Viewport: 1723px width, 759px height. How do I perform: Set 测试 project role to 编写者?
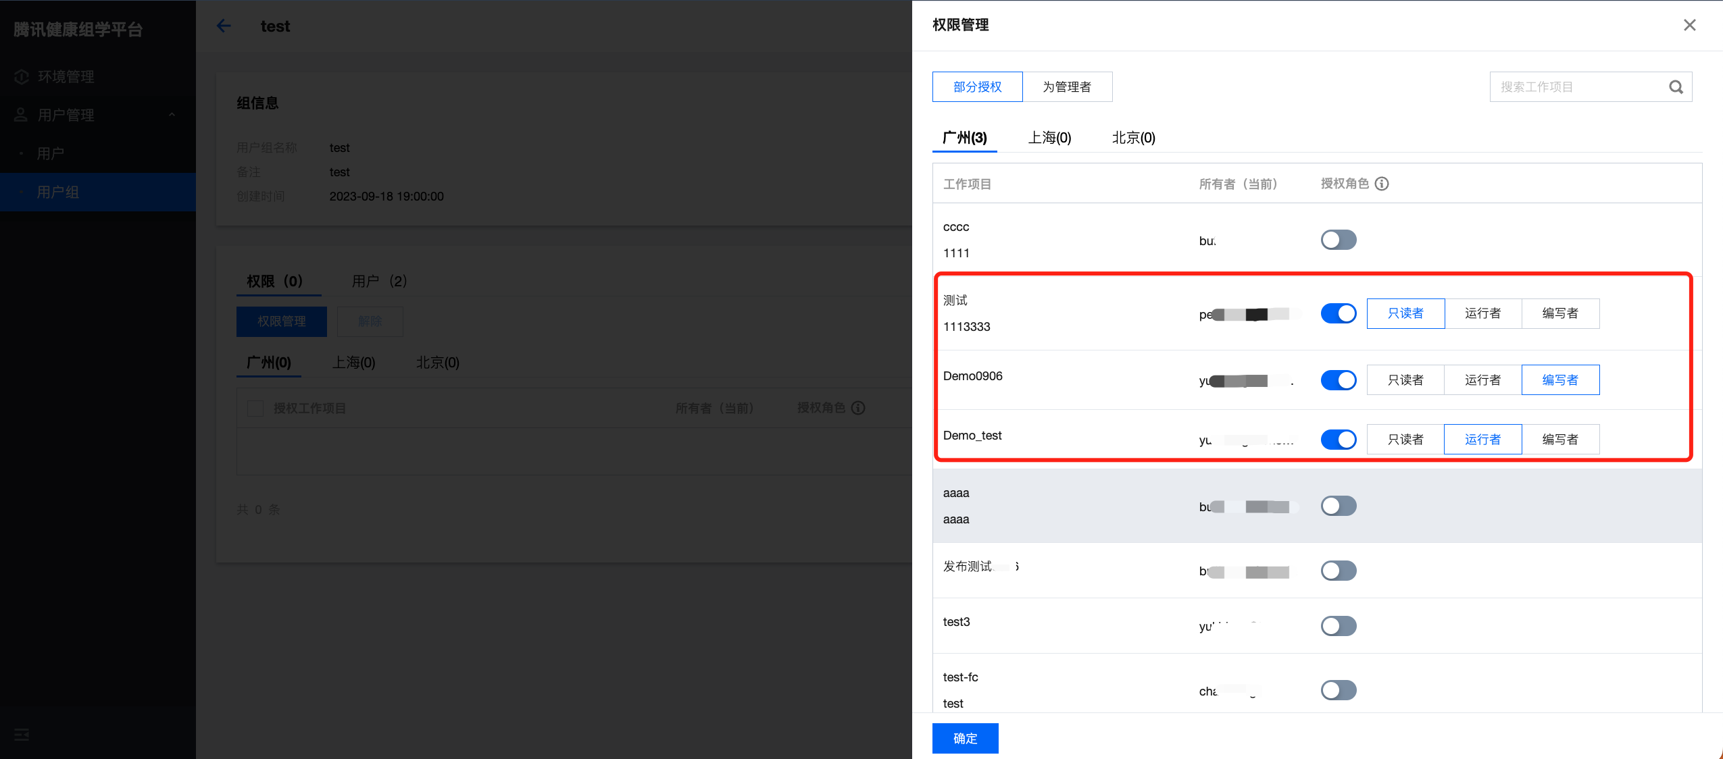(x=1559, y=313)
